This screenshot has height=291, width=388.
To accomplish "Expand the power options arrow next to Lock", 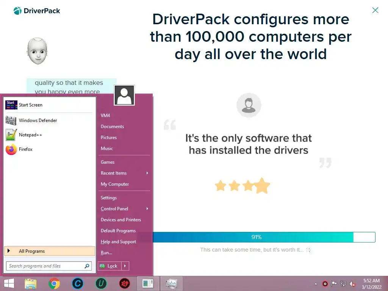I will pos(125,266).
